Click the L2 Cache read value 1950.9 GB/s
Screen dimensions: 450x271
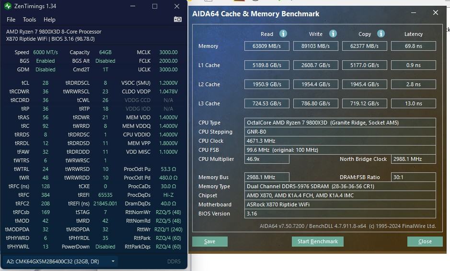coord(266,84)
